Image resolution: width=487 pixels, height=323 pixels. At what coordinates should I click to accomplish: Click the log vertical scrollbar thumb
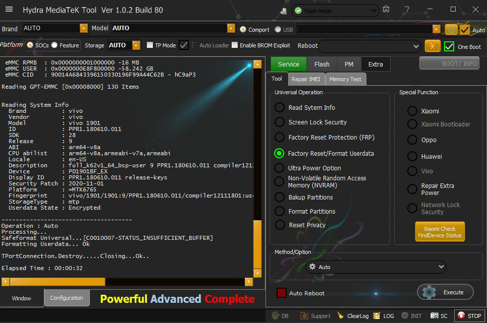(257, 244)
